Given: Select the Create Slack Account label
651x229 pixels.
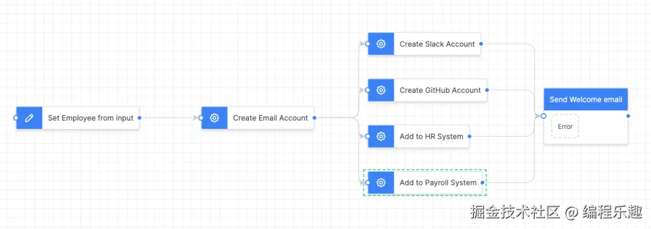Looking at the screenshot, I should (x=437, y=44).
